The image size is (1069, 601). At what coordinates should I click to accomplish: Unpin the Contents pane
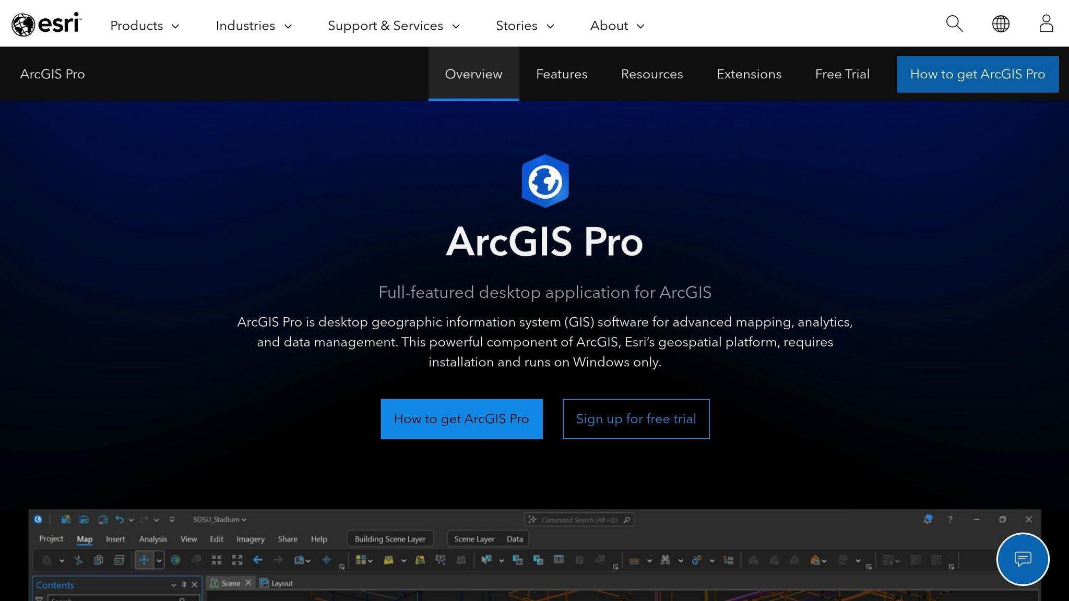[x=184, y=585]
